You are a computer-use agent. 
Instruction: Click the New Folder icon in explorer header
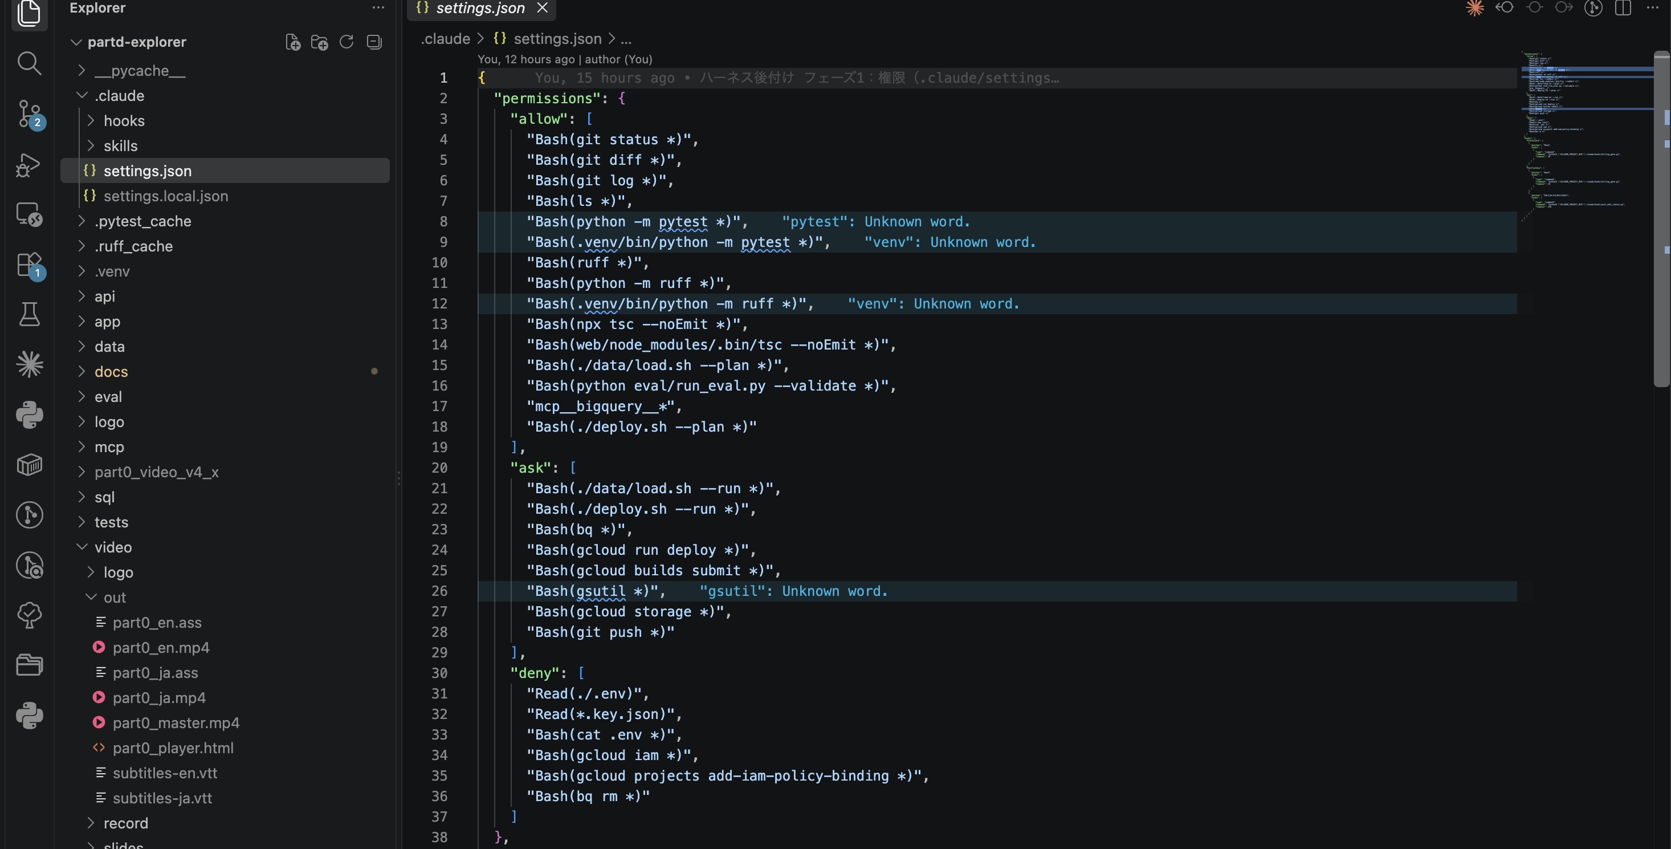[x=319, y=42]
